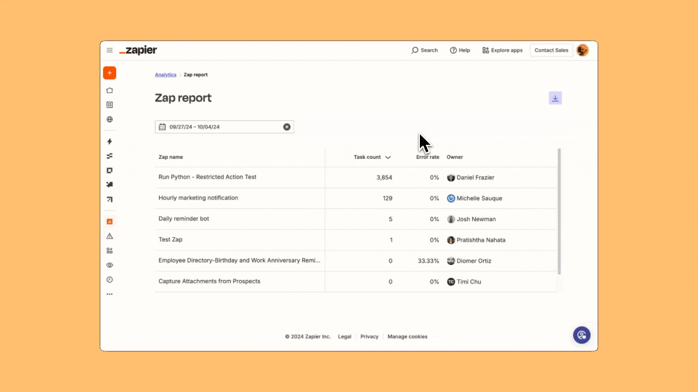Click Explore apps in header
This screenshot has width=698, height=392.
coord(502,50)
